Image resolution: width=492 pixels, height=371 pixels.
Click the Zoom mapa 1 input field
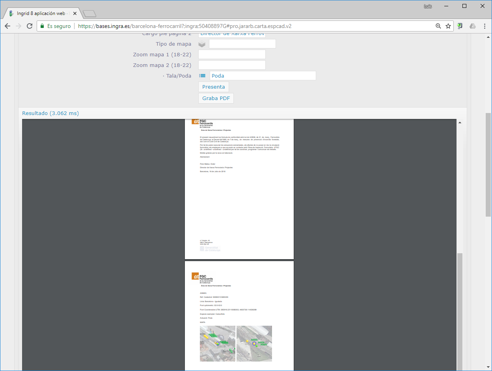tap(232, 54)
